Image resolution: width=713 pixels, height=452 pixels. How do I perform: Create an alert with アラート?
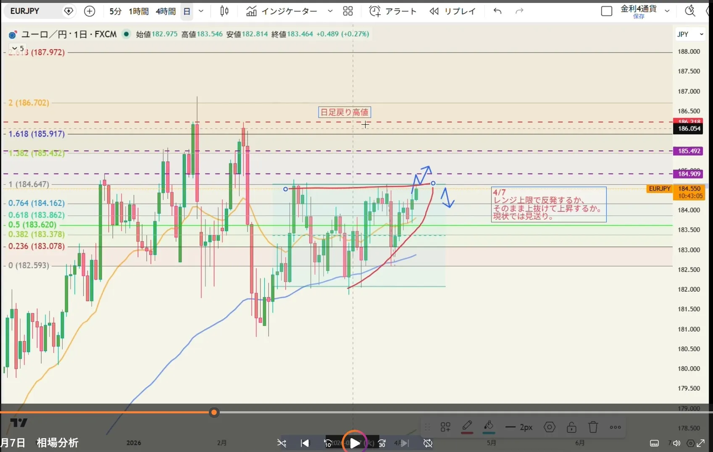coord(393,11)
